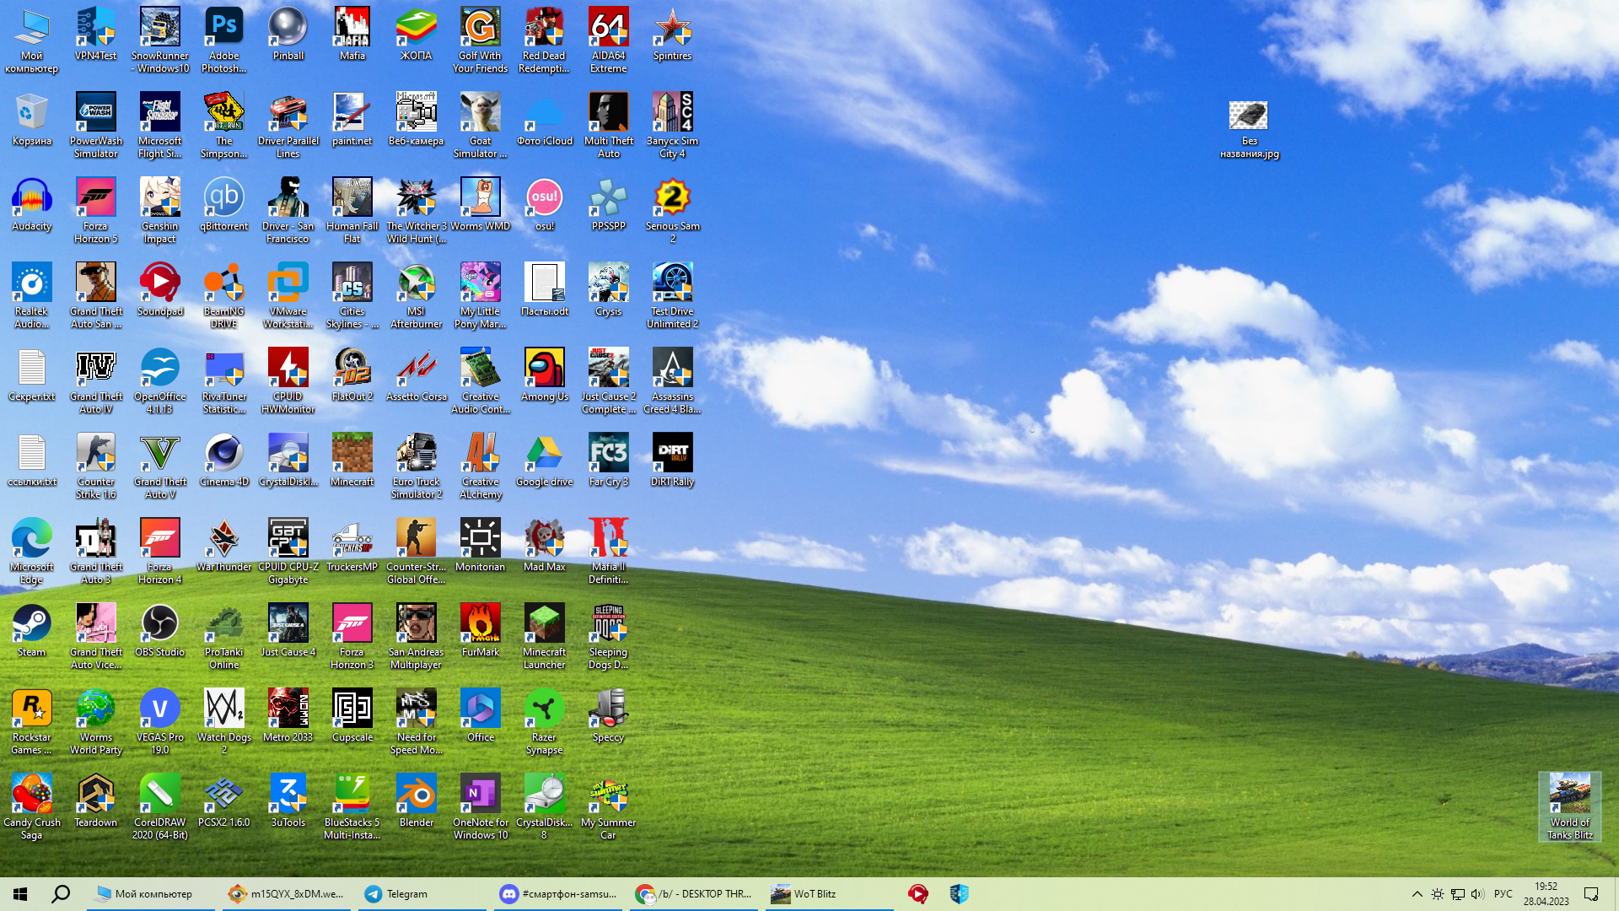Open the notification center icon

click(x=1591, y=893)
